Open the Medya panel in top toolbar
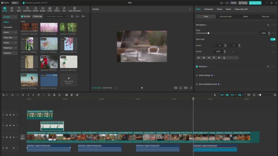Viewport: 278px width, 156px height. point(5,9)
